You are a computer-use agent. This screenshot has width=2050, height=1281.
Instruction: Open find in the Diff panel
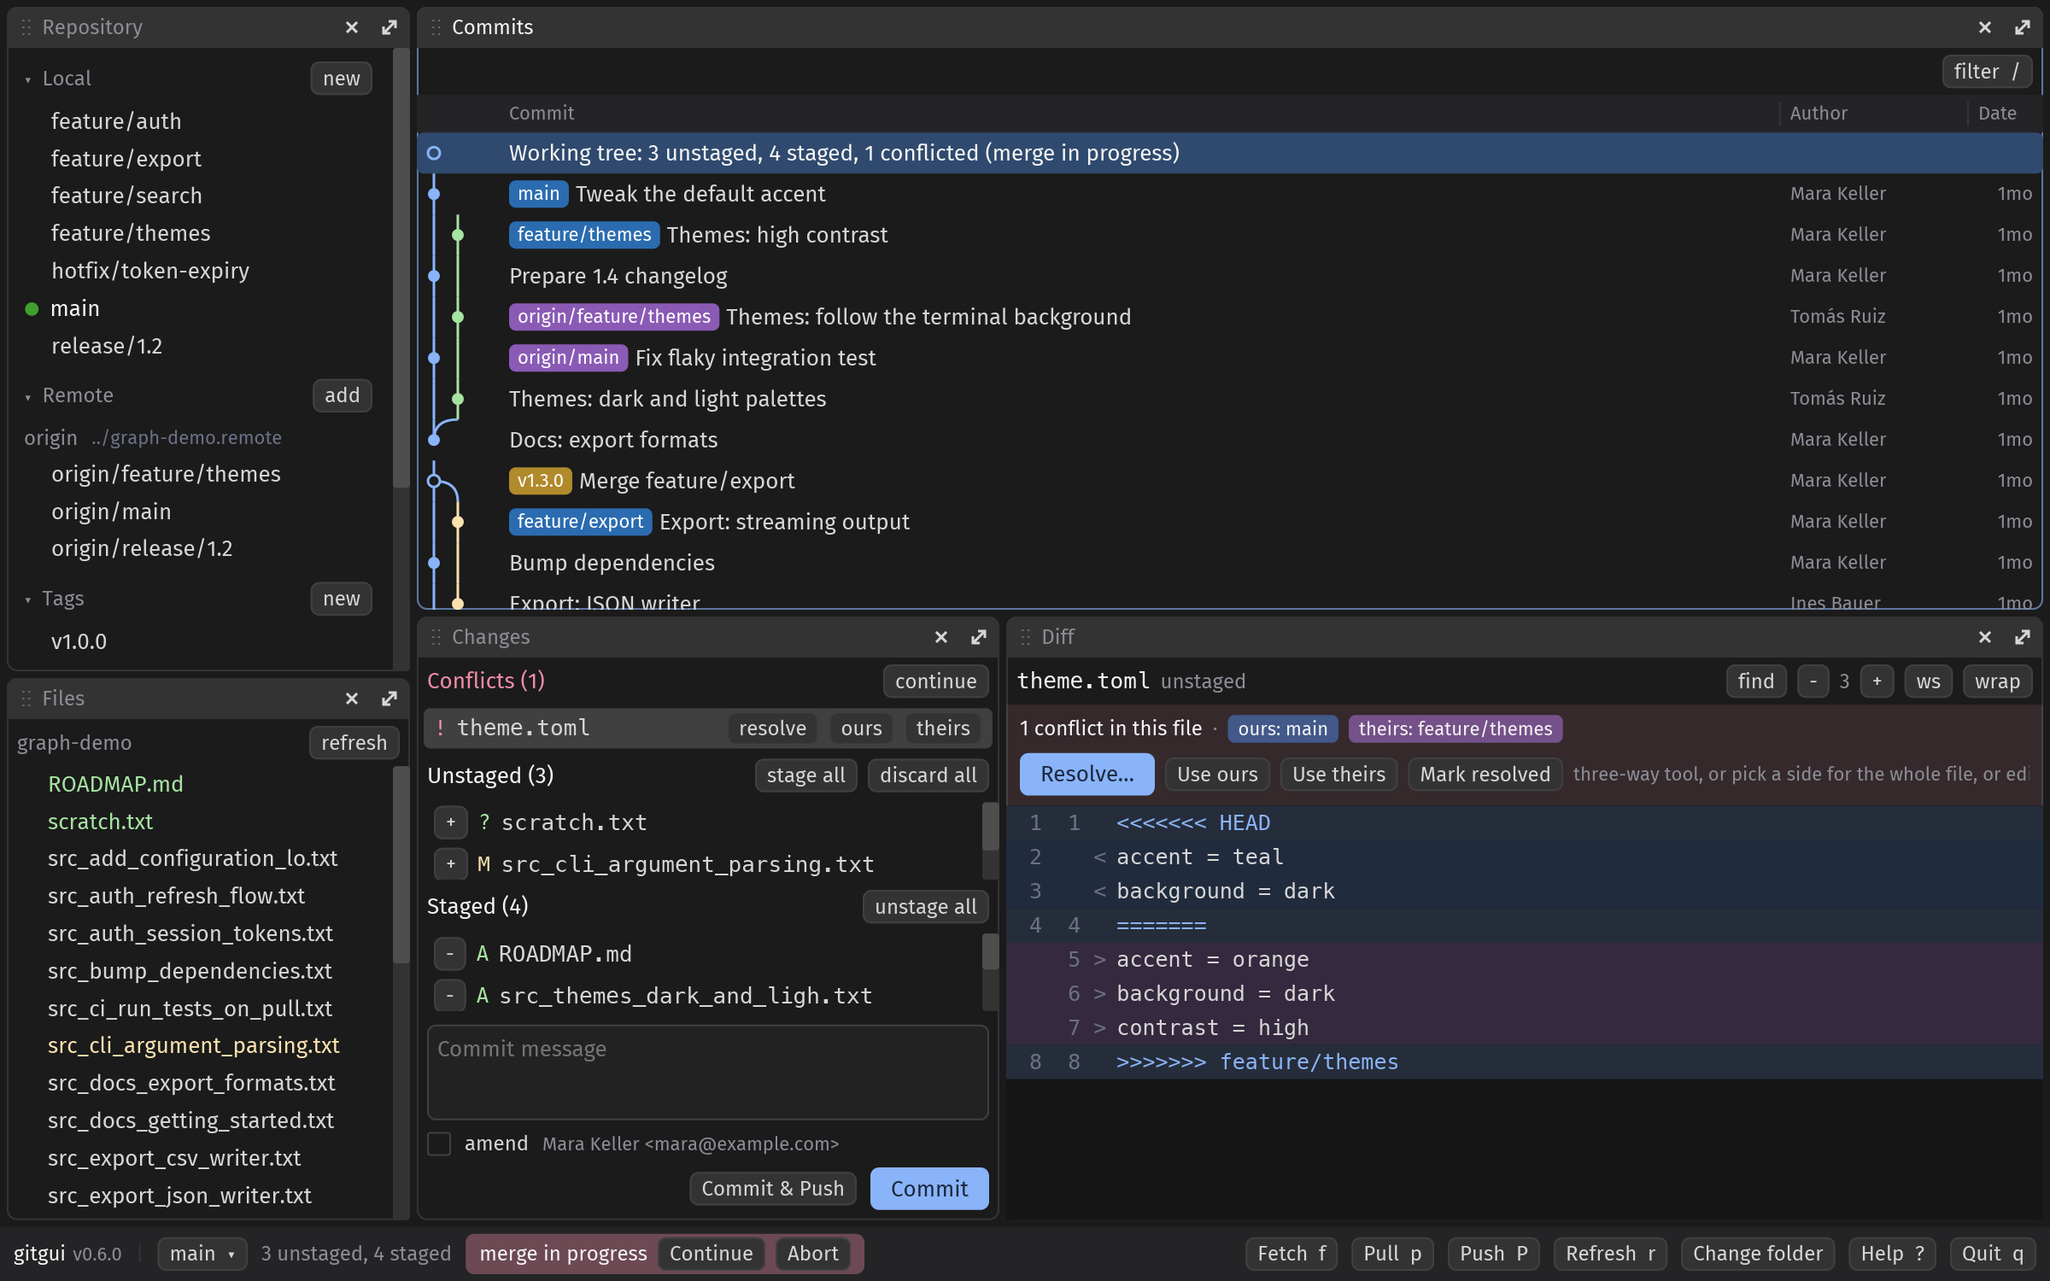pos(1756,681)
